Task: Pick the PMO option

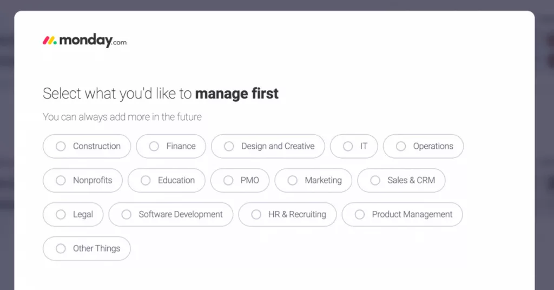Action: [x=240, y=181]
